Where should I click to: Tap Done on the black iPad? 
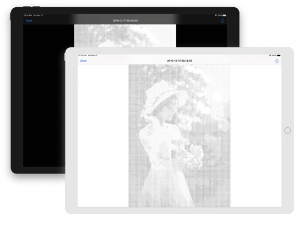(29, 20)
